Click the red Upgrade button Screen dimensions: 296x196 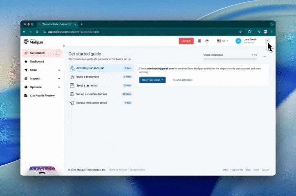point(186,41)
